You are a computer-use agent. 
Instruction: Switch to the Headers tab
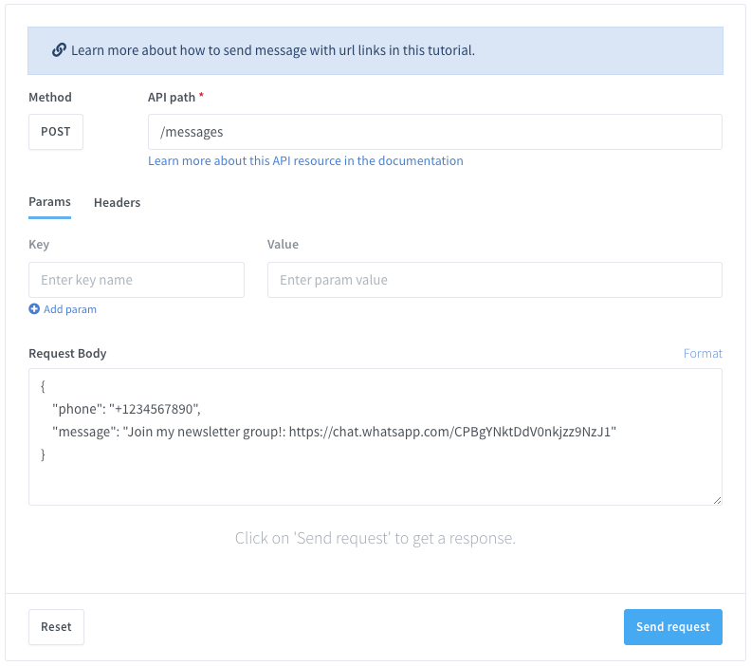pos(117,202)
